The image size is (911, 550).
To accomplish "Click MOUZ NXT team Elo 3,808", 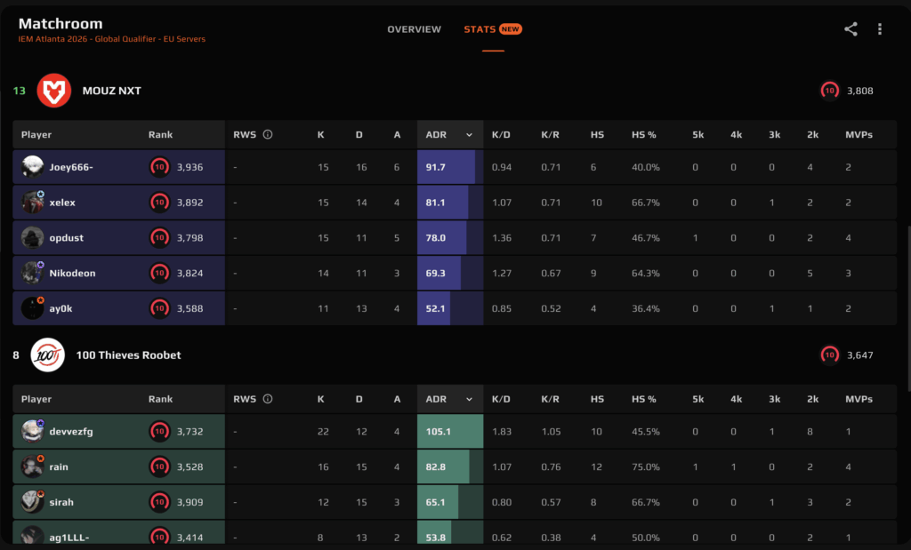I will coord(860,91).
